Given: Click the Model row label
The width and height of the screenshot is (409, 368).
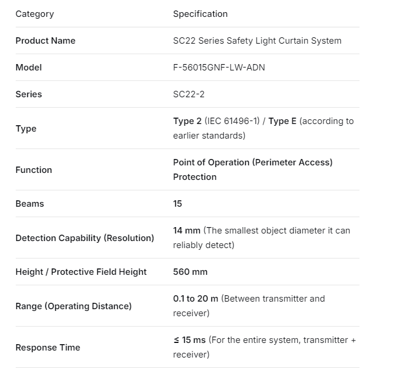Looking at the screenshot, I should [x=29, y=68].
